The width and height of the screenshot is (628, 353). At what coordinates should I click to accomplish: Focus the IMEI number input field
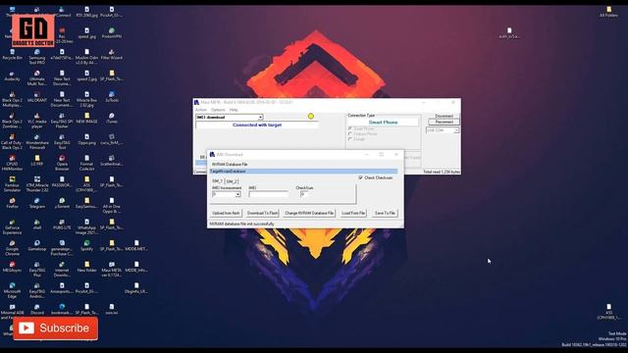[x=268, y=194]
